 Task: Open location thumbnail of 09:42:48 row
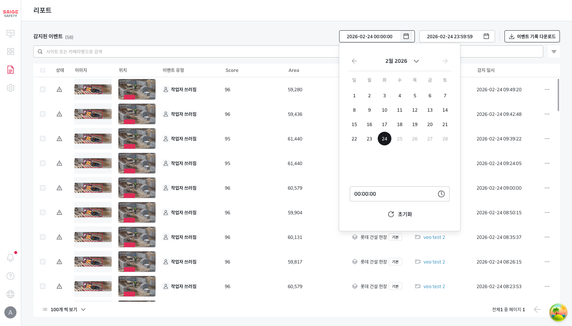(137, 114)
